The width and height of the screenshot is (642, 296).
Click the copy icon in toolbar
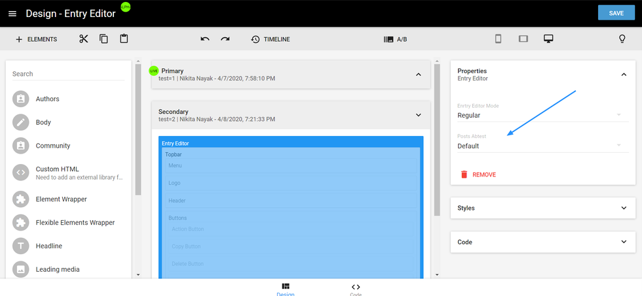coord(104,39)
